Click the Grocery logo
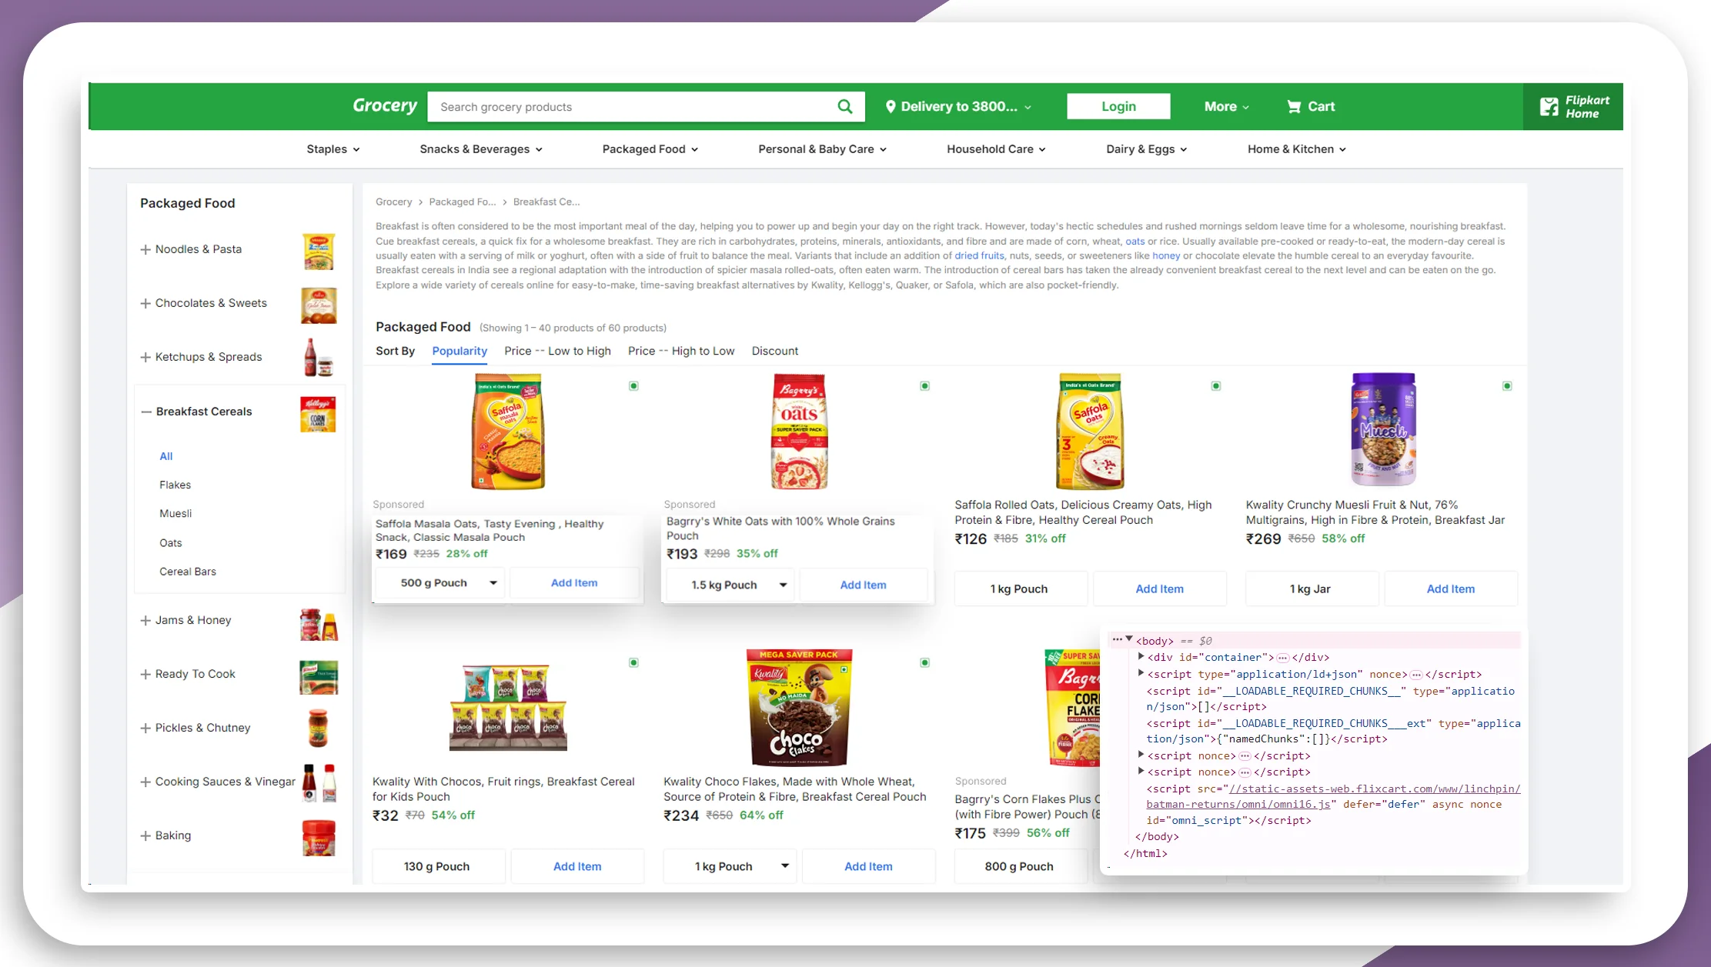This screenshot has width=1711, height=967. 385,105
